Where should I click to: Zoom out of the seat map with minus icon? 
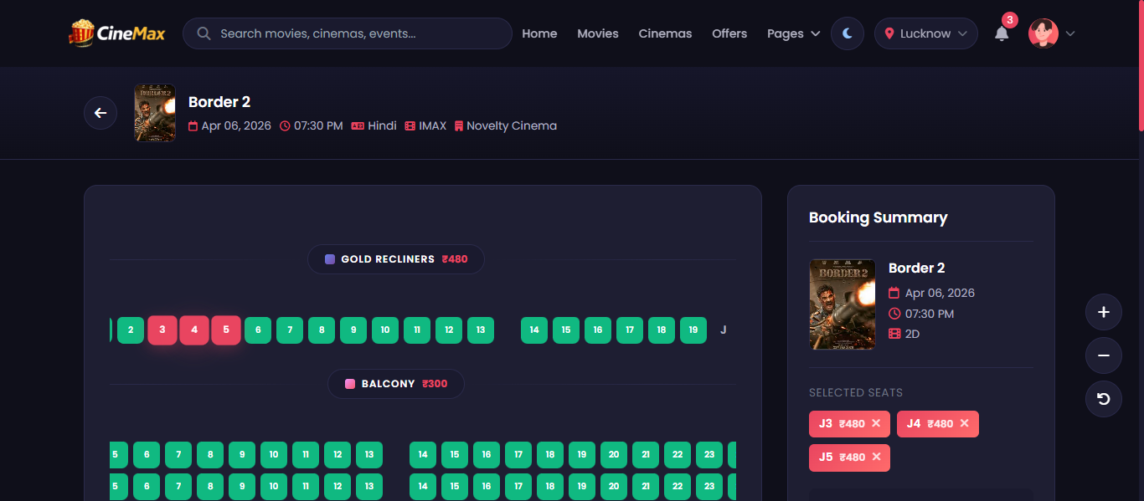point(1103,355)
